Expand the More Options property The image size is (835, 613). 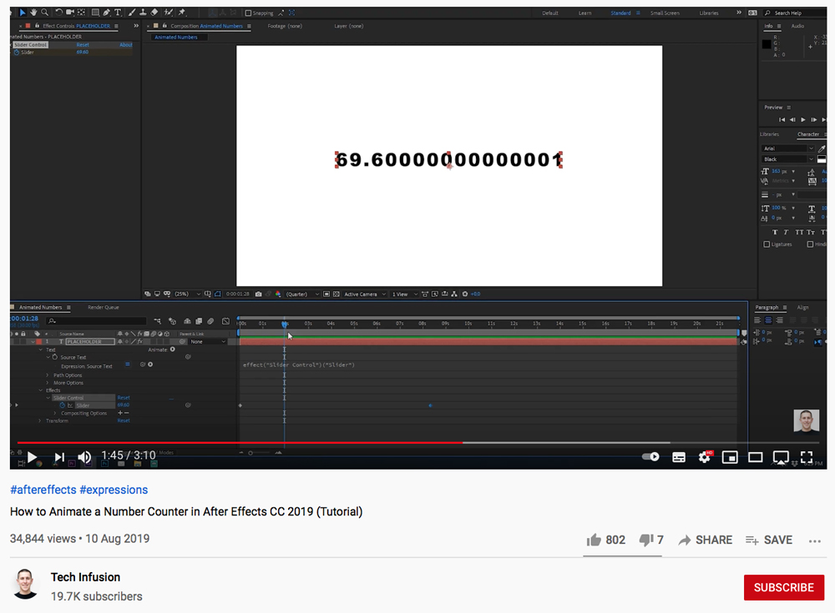click(48, 383)
